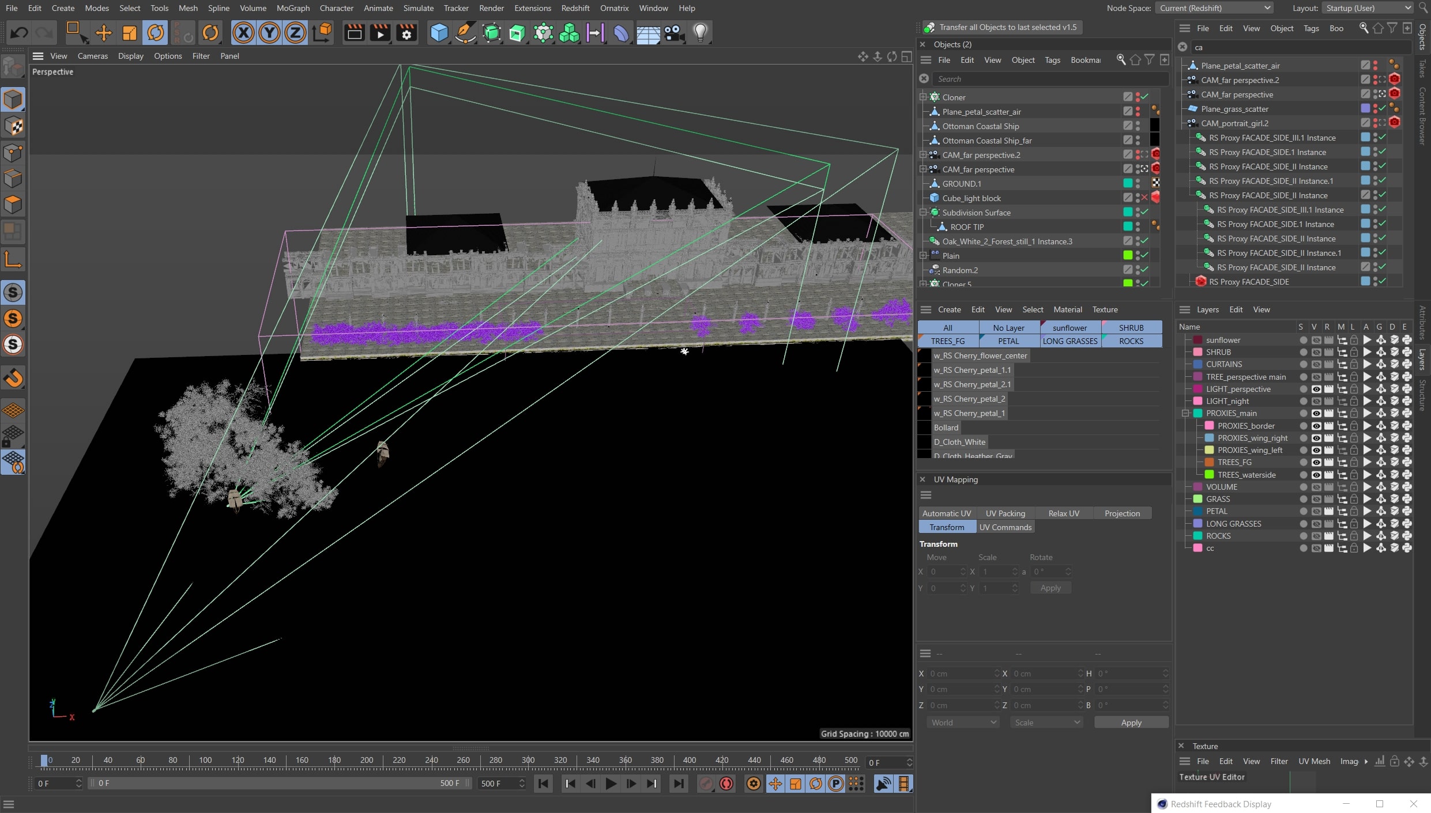Image resolution: width=1431 pixels, height=813 pixels.
Task: Open Material manager Create menu
Action: [x=949, y=309]
